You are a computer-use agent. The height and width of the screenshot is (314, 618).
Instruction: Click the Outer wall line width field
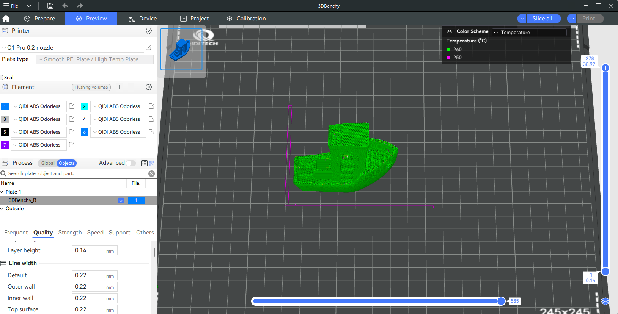[95, 287]
